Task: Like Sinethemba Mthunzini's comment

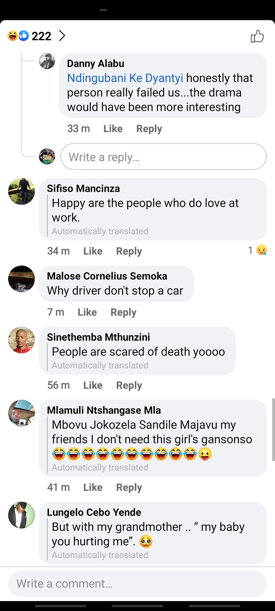Action: [x=93, y=385]
